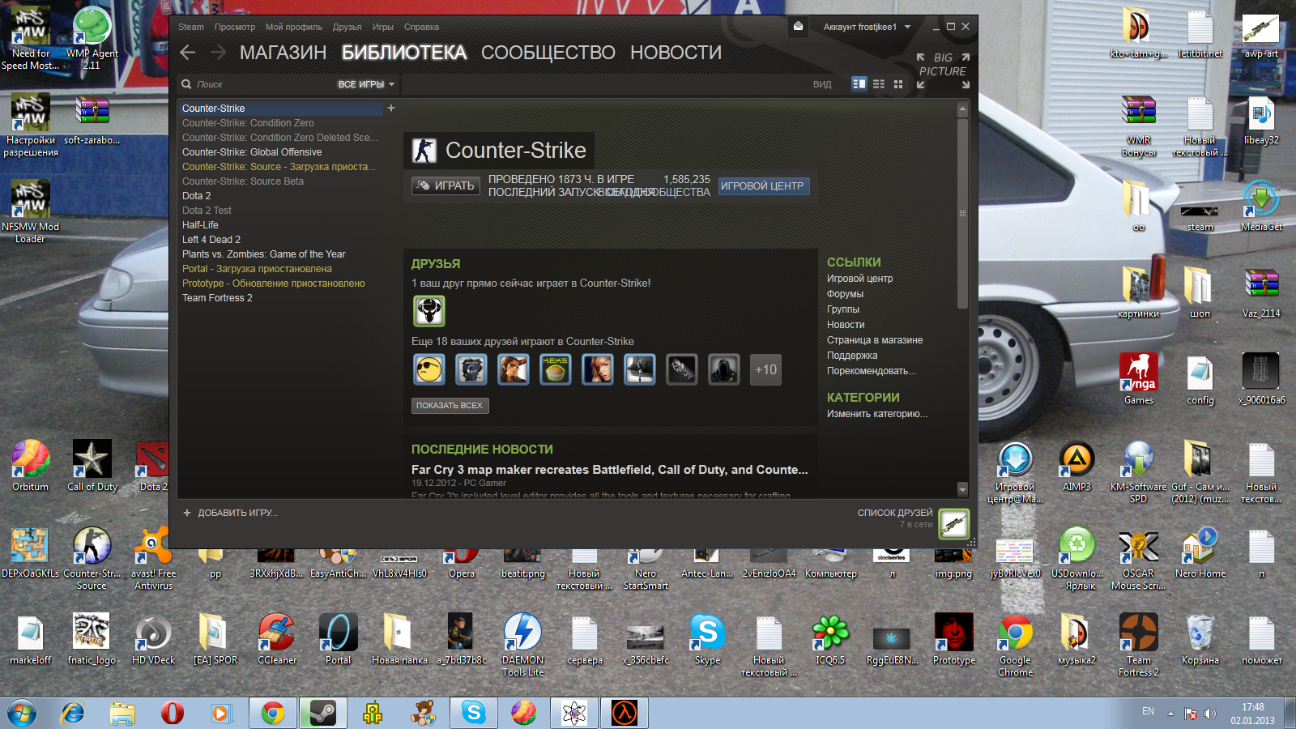The height and width of the screenshot is (729, 1296).
Task: Add Counter-Strike to a category with plus
Action: [391, 108]
